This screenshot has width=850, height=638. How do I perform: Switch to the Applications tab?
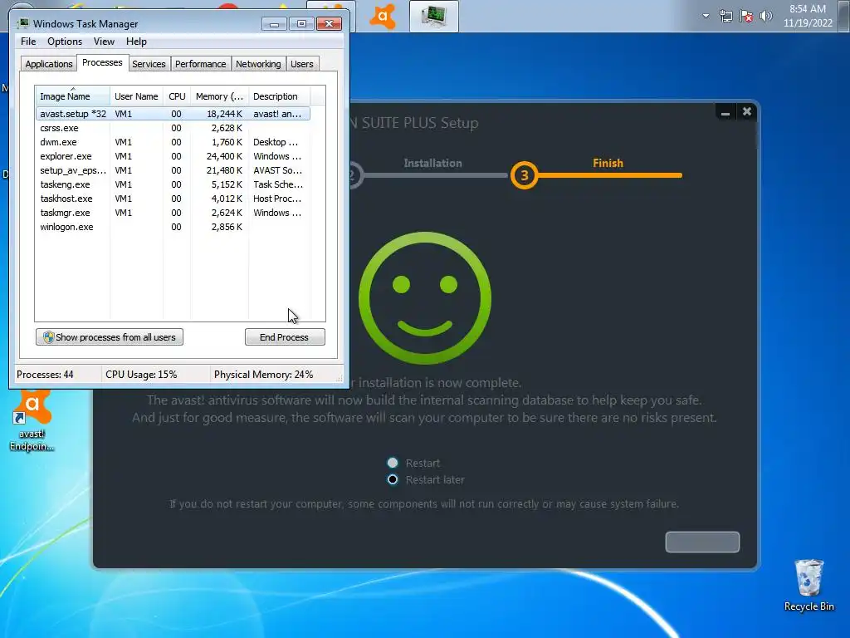tap(49, 64)
